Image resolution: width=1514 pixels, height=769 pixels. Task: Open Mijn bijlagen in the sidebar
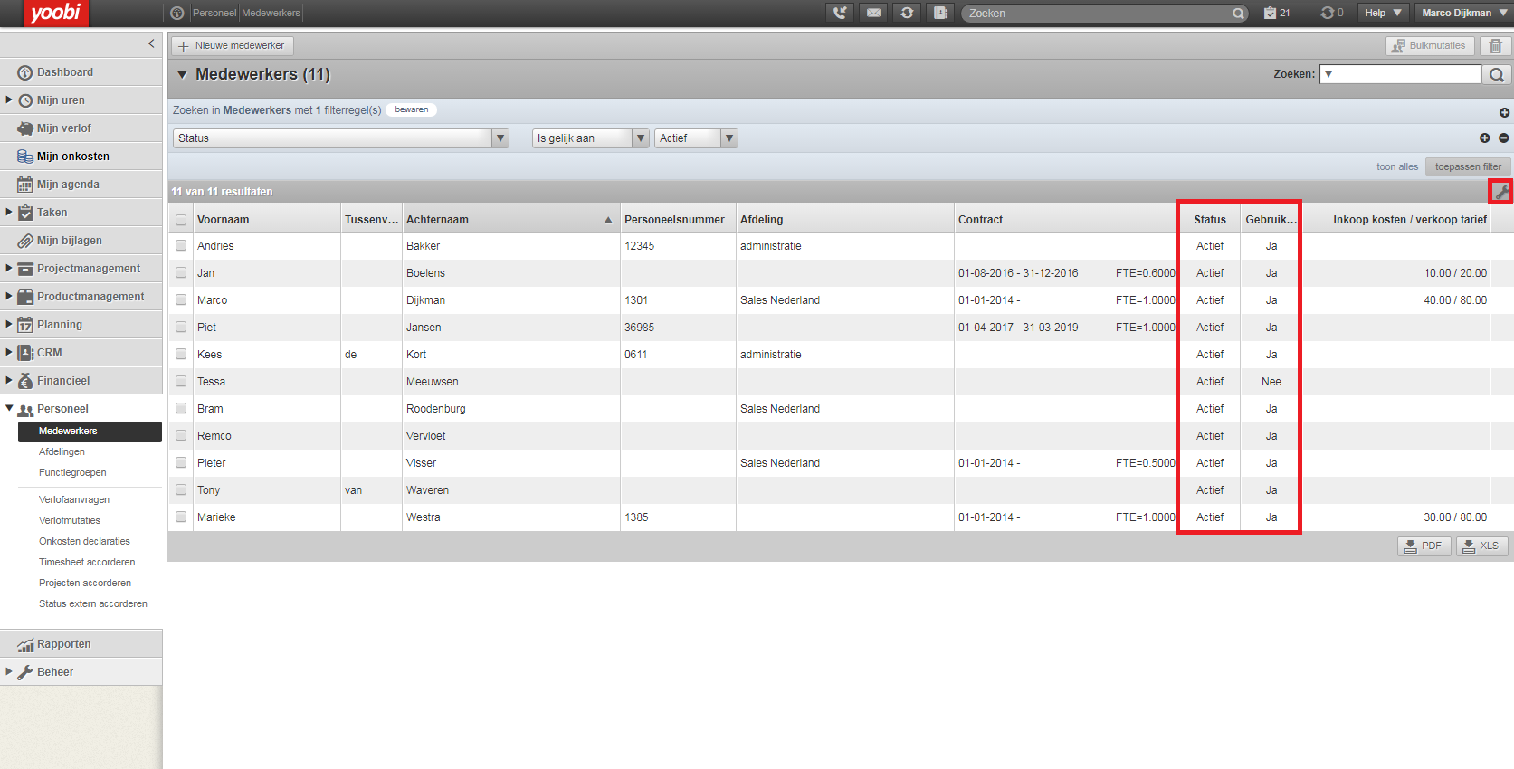[81, 241]
